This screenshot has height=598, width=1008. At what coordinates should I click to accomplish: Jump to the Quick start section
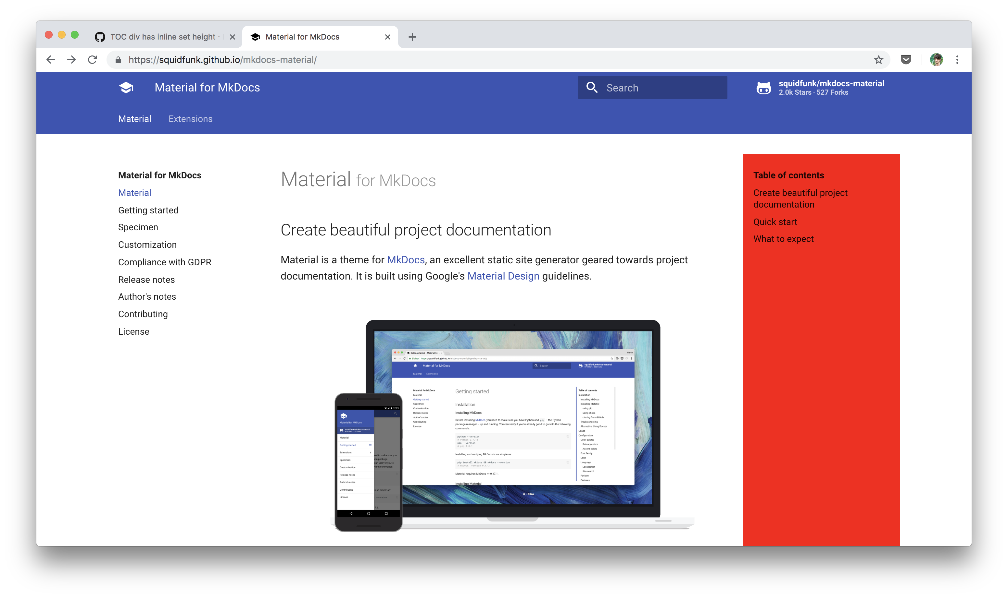[775, 222]
